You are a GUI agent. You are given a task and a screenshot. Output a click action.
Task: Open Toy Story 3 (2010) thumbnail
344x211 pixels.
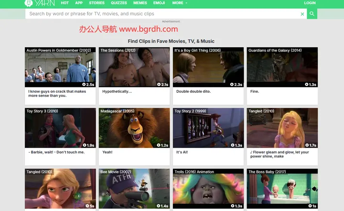point(60,128)
